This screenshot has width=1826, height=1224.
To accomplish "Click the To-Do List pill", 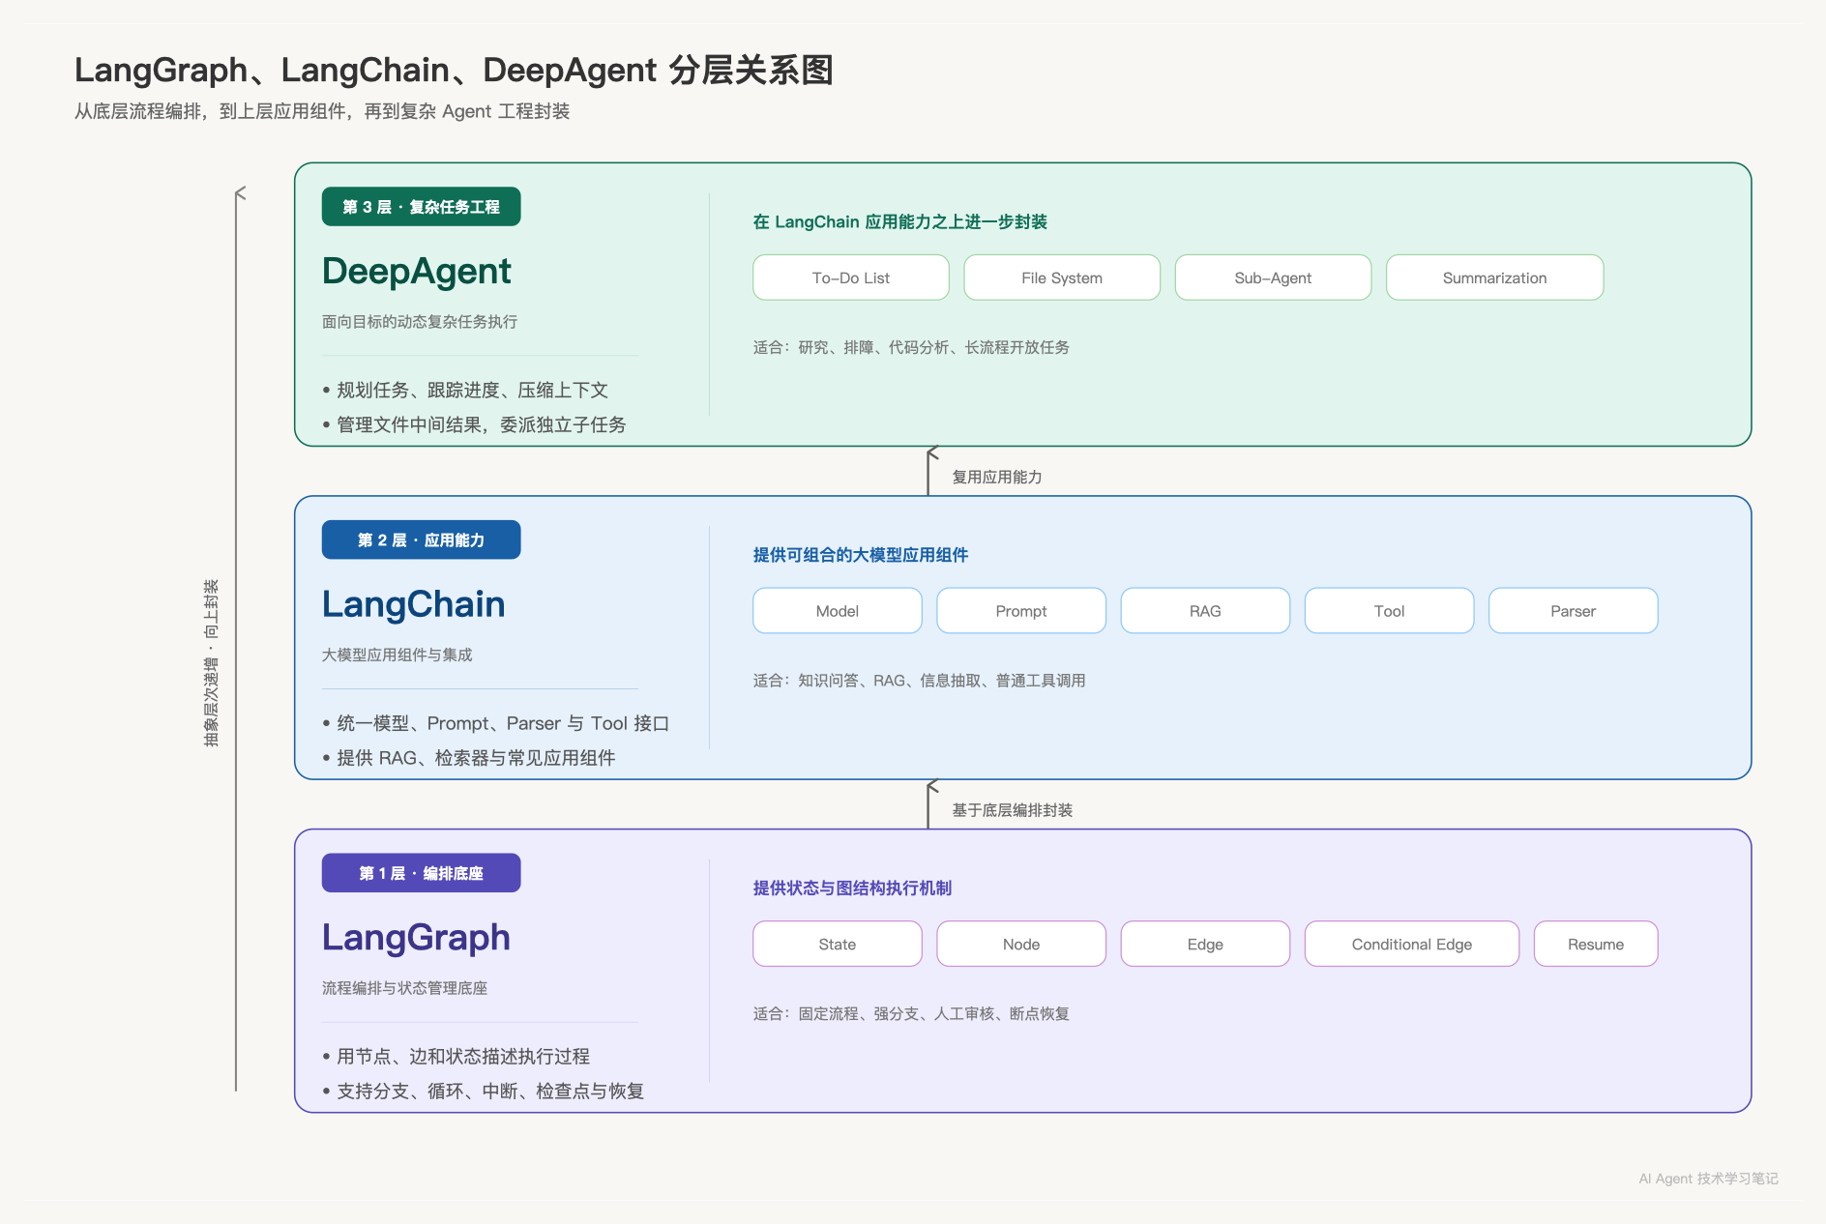I will click(x=851, y=277).
